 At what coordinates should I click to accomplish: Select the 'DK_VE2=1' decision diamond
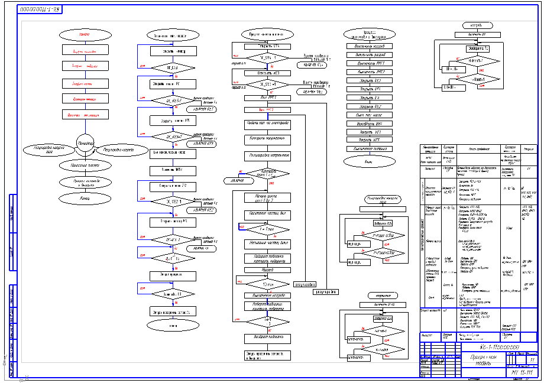point(173,201)
